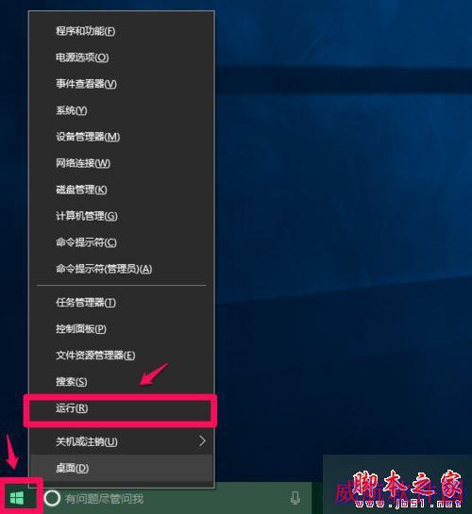
Task: Launch 任务管理器(T)
Action: click(122, 303)
